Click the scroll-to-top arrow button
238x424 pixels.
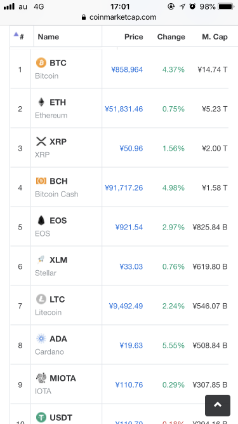coord(218,406)
